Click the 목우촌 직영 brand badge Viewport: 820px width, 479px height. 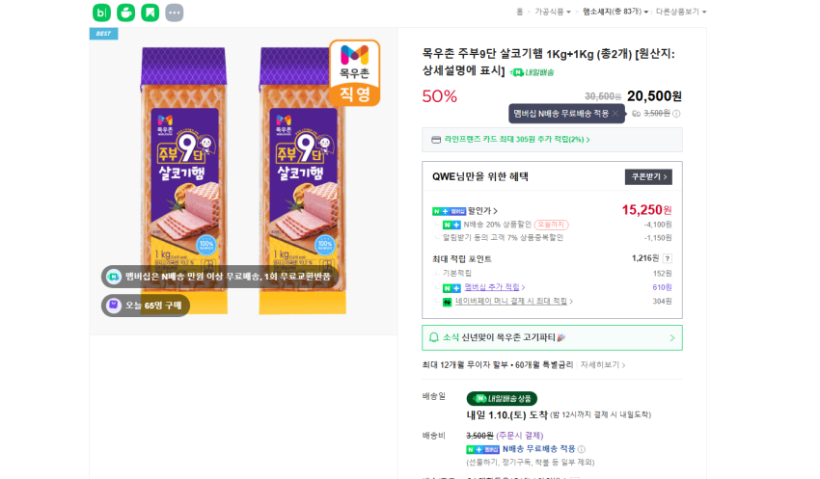click(x=354, y=72)
